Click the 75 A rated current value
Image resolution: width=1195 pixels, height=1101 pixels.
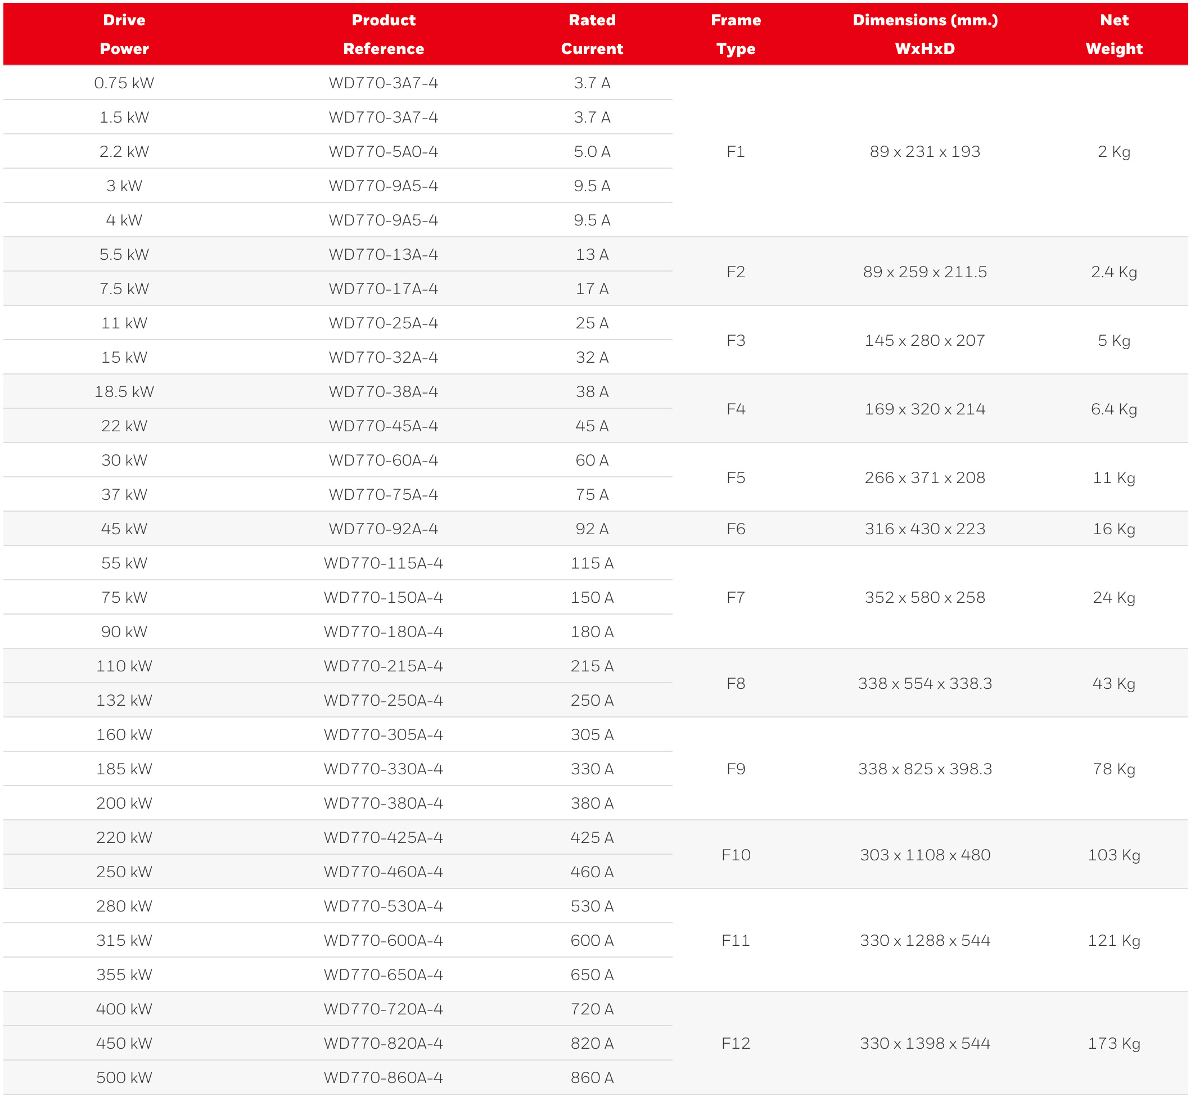tap(592, 494)
